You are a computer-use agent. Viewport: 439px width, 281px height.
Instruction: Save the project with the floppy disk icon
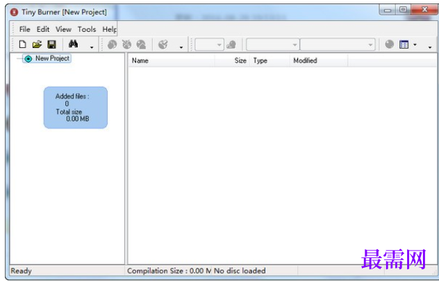click(x=52, y=44)
